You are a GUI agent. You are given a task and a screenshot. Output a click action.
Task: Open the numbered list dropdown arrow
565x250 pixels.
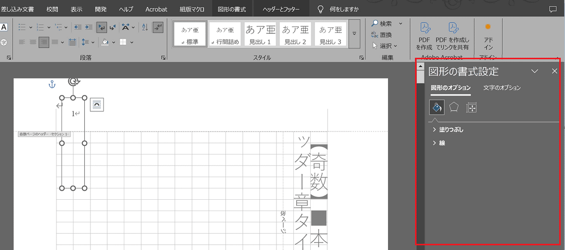pos(48,28)
